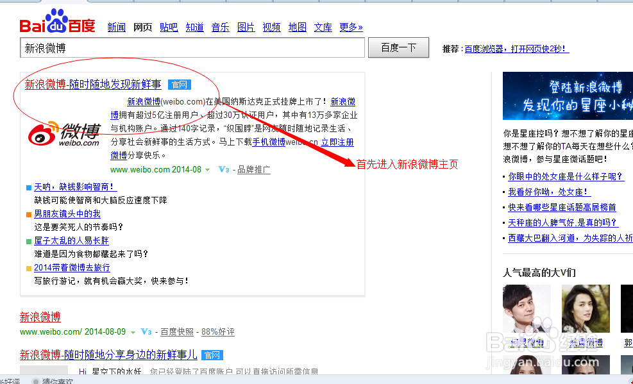Image resolution: width=633 pixels, height=384 pixels.
Task: Select the 网页 tab
Action: 142,28
